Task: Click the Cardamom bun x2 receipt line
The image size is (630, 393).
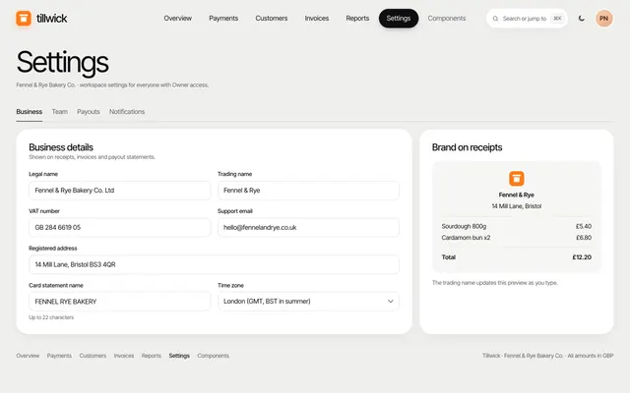Action: click(516, 238)
